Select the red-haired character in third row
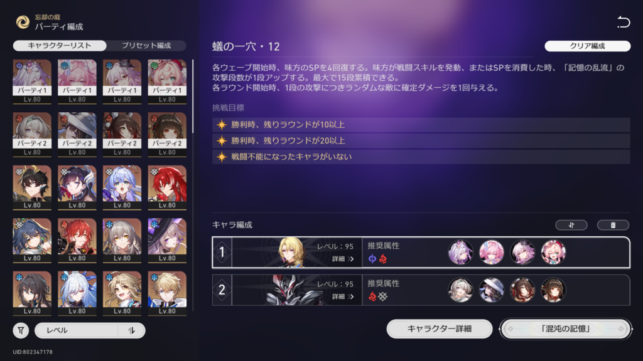Viewport: 643px width, 361px height. point(167,187)
